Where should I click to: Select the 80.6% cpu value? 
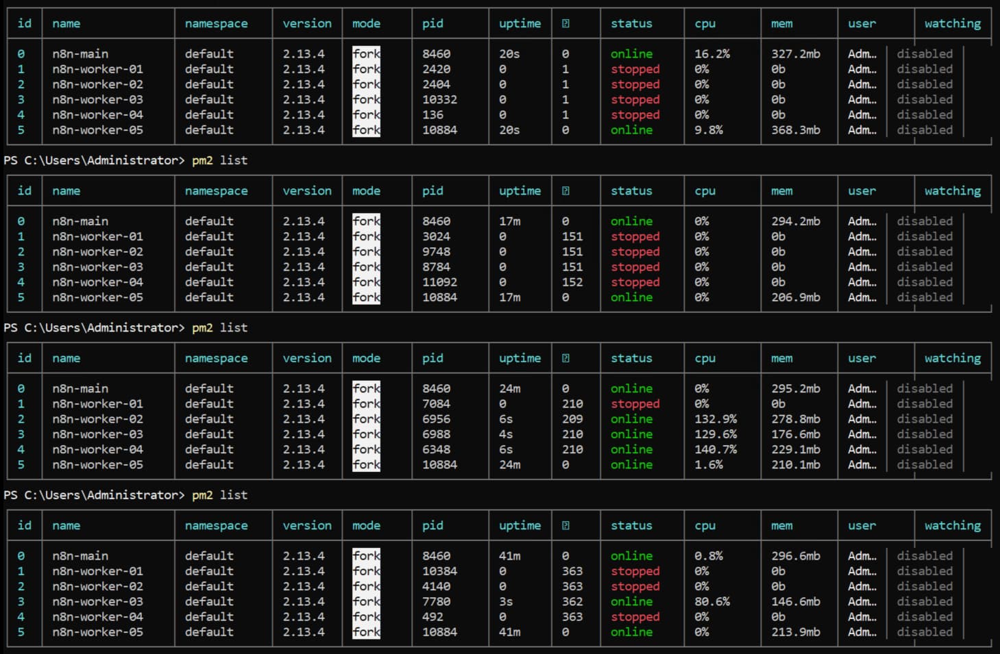pyautogui.click(x=712, y=601)
